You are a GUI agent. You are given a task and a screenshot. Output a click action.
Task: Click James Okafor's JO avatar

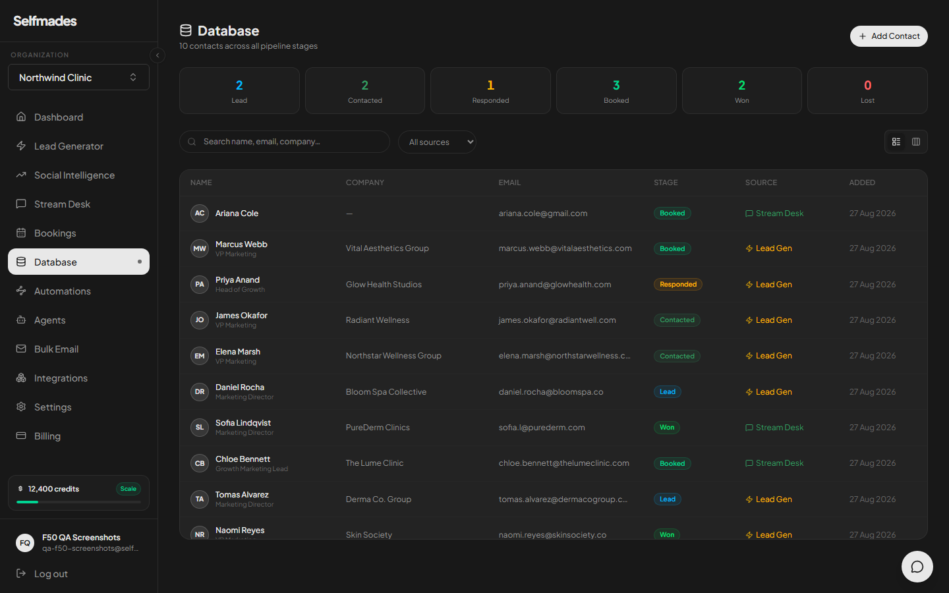200,320
